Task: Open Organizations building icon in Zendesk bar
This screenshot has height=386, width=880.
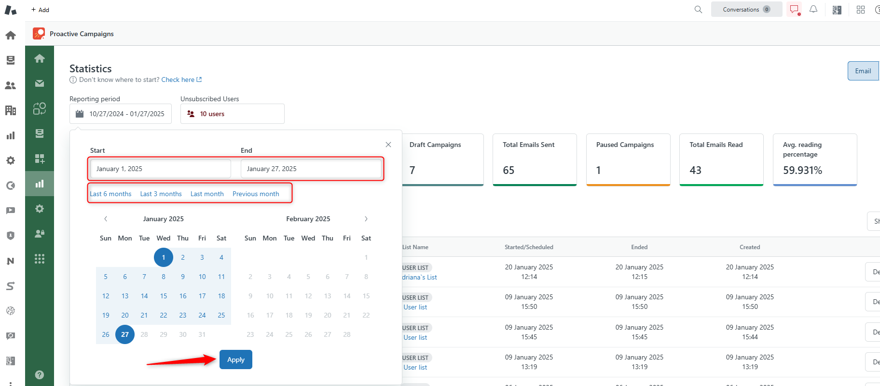Action: pos(11,110)
